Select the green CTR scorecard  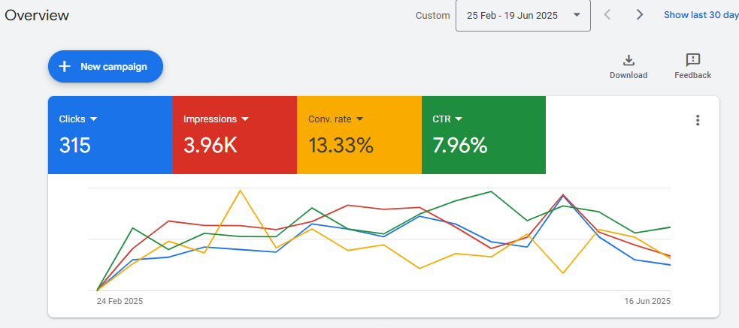click(x=483, y=135)
